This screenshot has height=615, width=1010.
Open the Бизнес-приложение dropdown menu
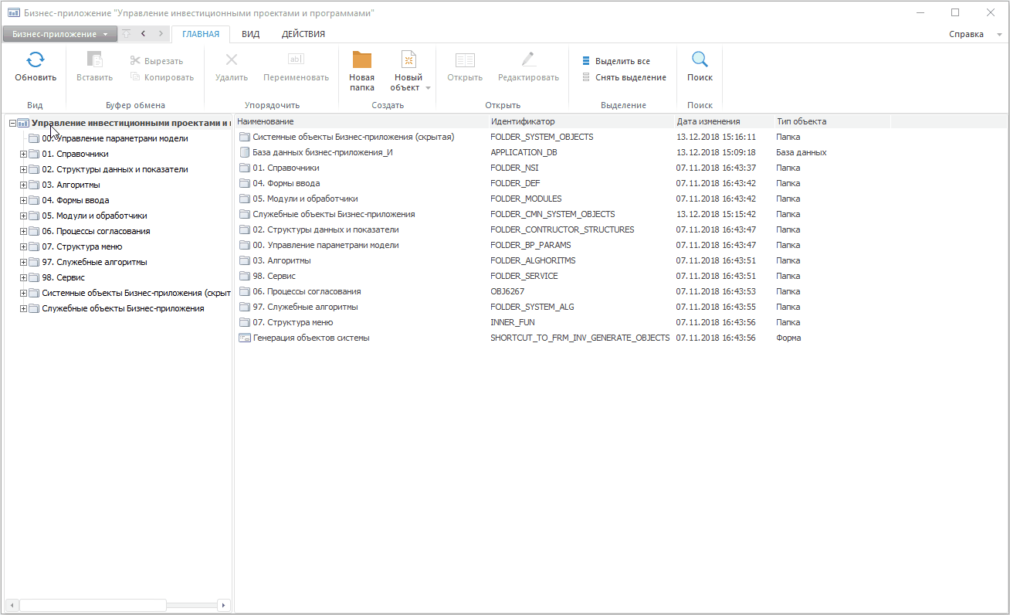(60, 34)
